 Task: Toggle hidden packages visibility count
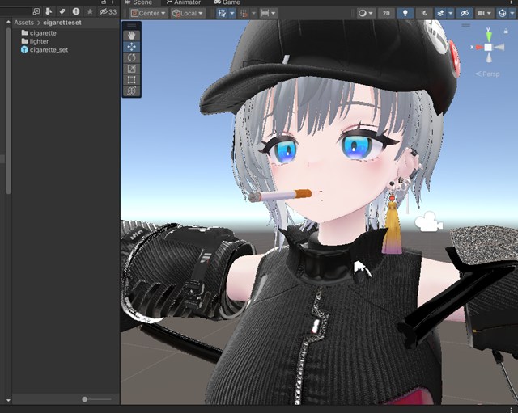[x=107, y=12]
